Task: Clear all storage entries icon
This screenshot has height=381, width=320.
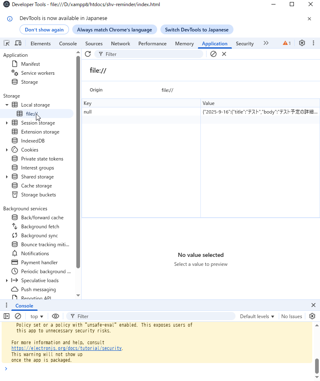Action: click(213, 54)
